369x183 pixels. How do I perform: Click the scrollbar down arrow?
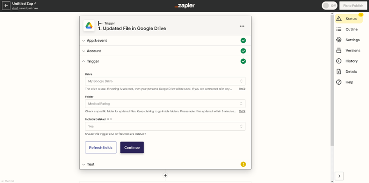point(332,181)
